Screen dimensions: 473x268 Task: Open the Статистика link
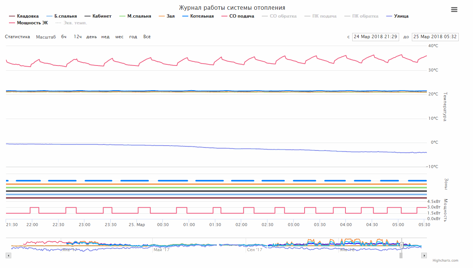(x=17, y=37)
